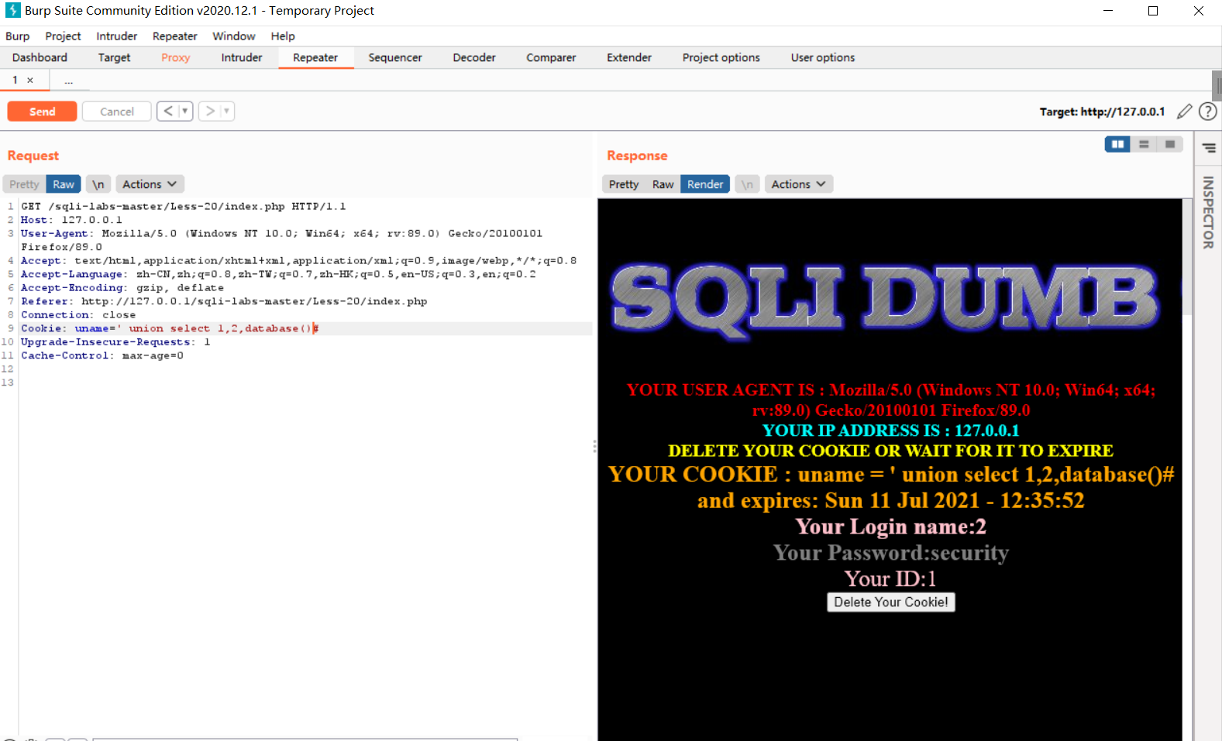This screenshot has height=741, width=1222.
Task: Expand the forward history dropdown arrow
Action: point(226,111)
